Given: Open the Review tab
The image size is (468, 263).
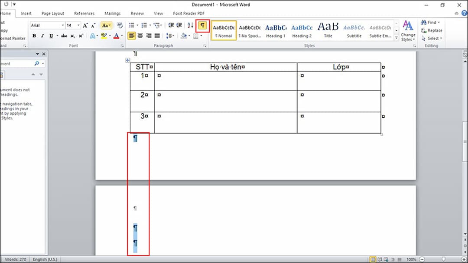Looking at the screenshot, I should (137, 13).
